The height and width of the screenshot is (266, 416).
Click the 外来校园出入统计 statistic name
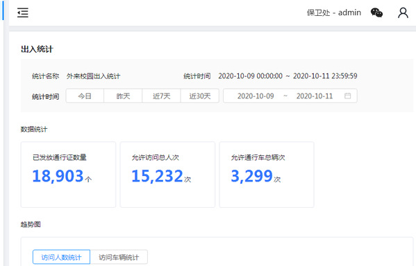(x=93, y=76)
